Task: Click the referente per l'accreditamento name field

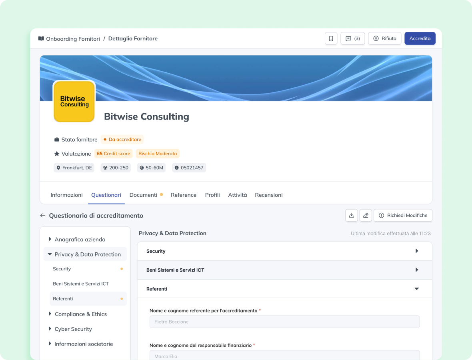Action: (284, 322)
